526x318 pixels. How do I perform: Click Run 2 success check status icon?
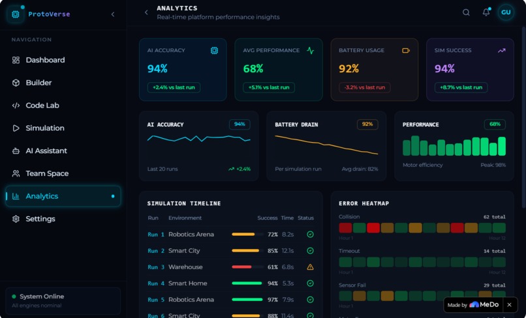(310, 251)
